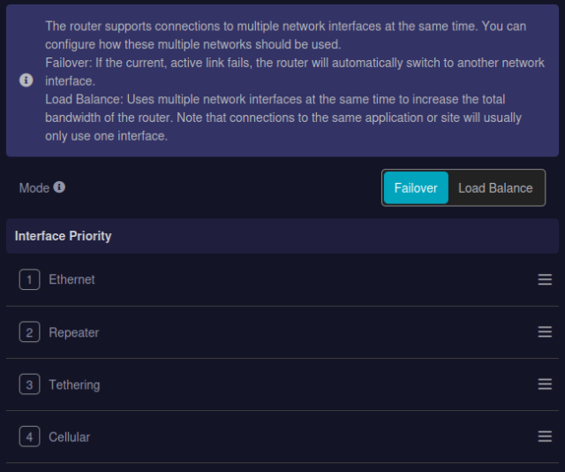Click the Repeater row drag handle icon
The image size is (565, 472).
point(545,331)
